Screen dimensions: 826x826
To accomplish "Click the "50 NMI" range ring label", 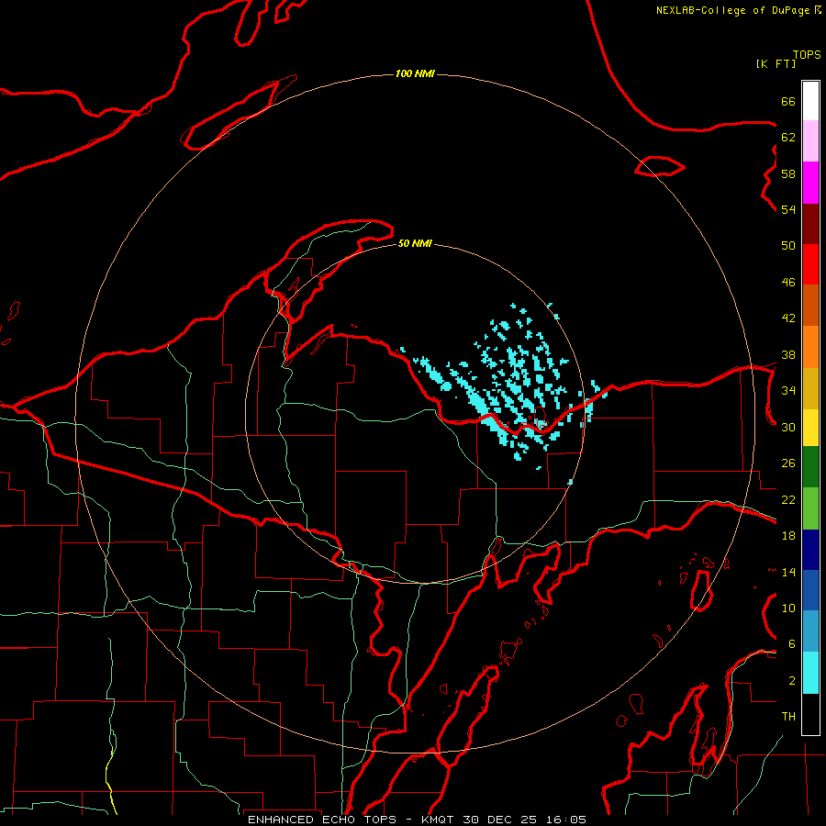I will [415, 243].
